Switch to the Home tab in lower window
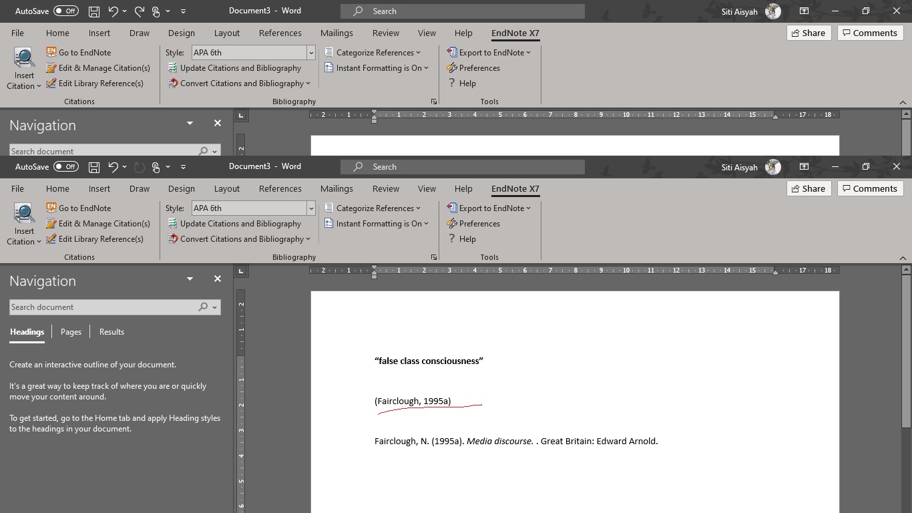 coord(57,189)
